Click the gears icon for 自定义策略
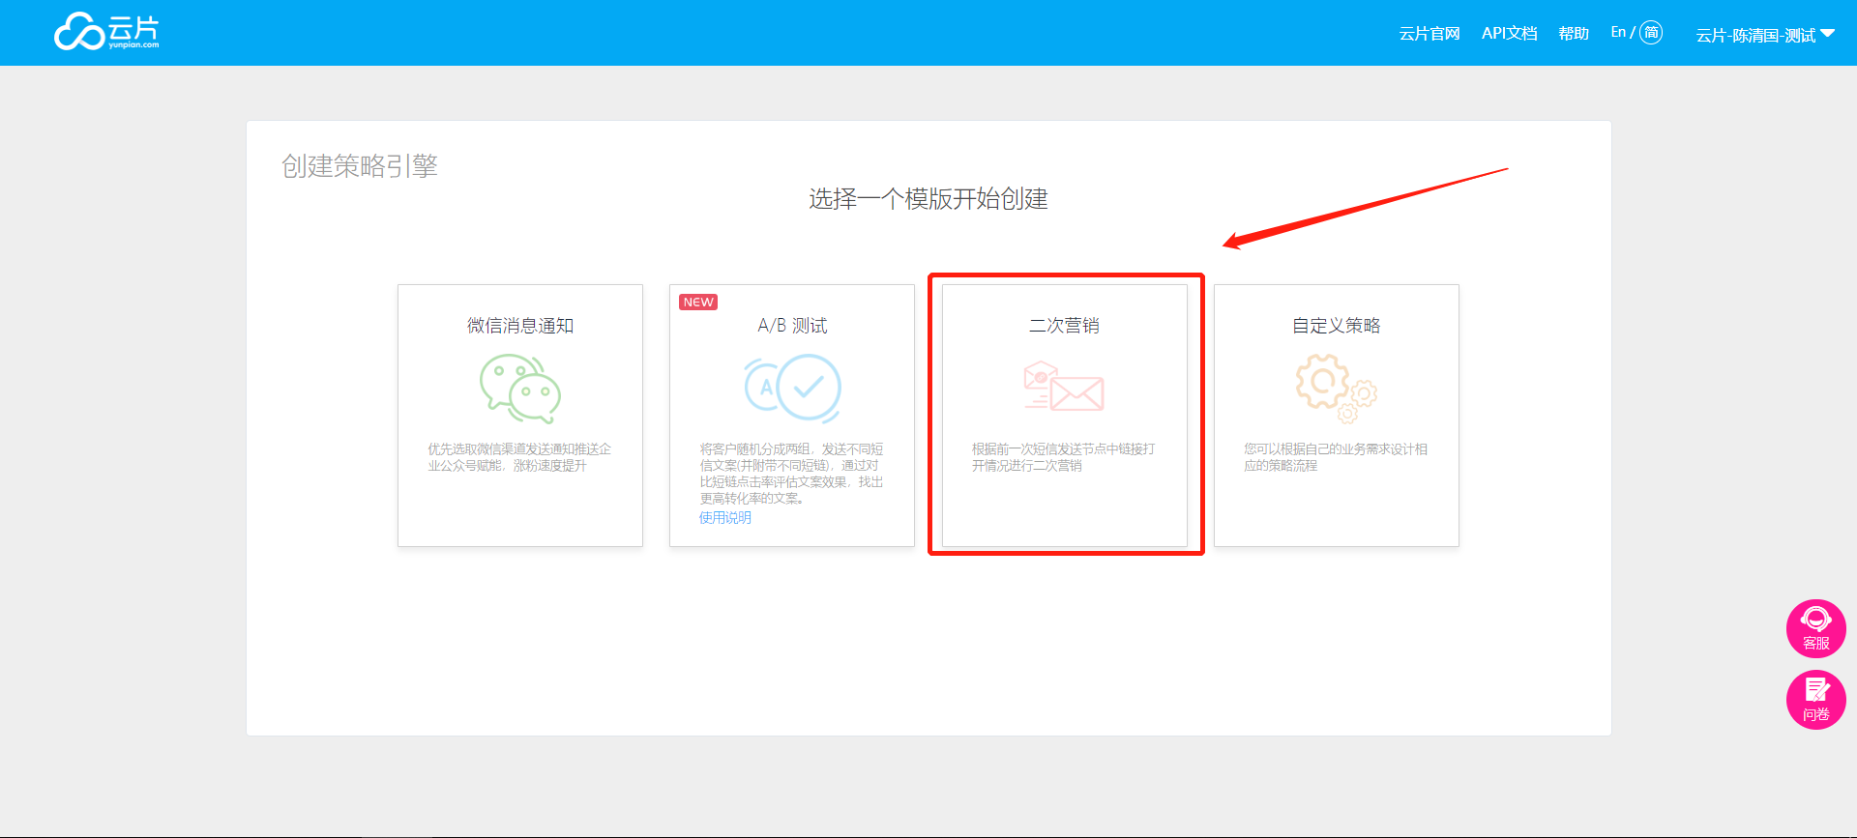The image size is (1857, 838). coord(1337,389)
